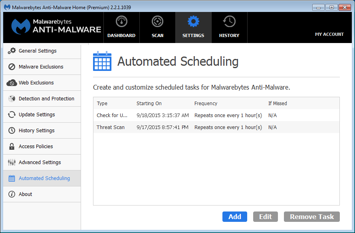Open Access Policies section

tap(42, 147)
